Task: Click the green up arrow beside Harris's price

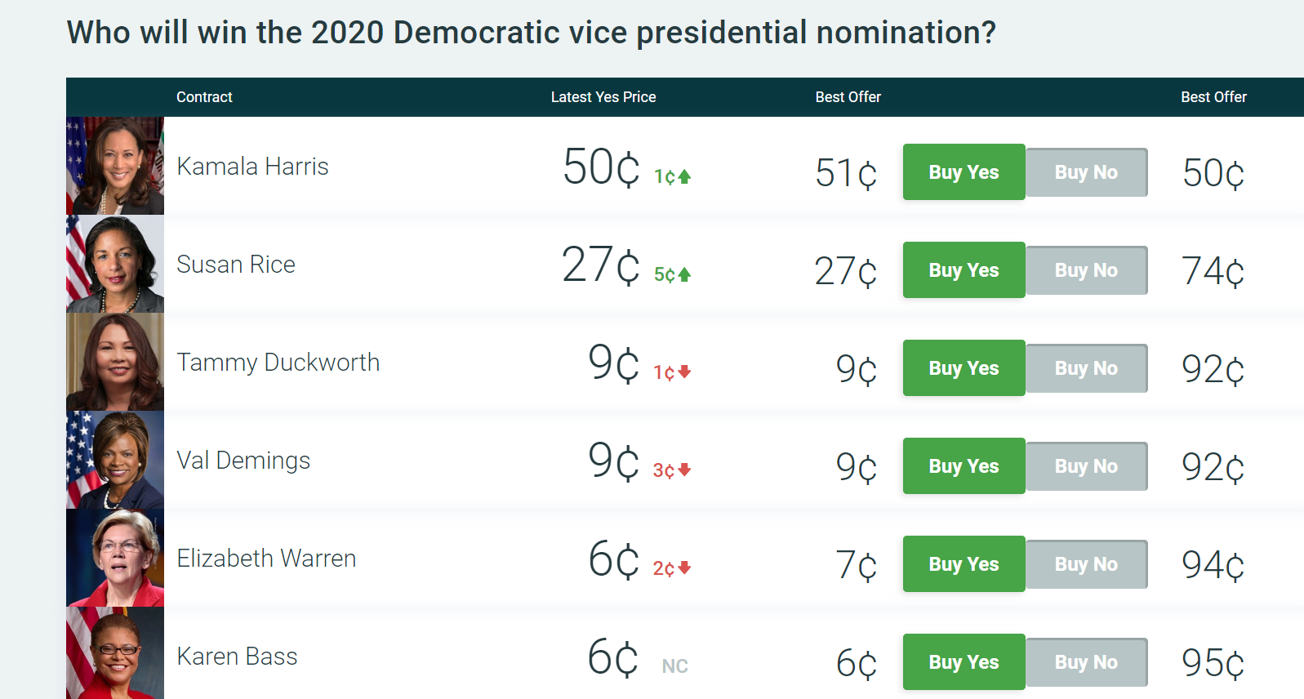Action: click(684, 176)
